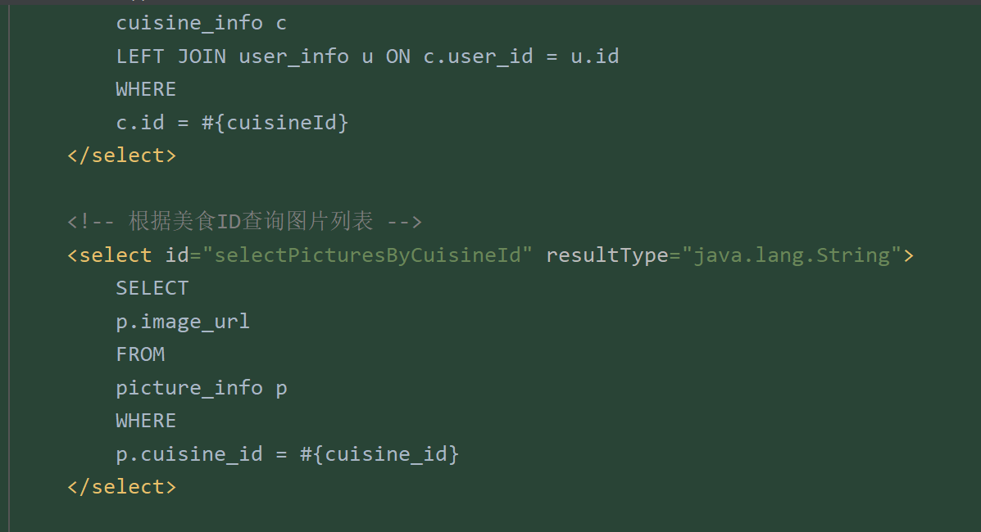The height and width of the screenshot is (532, 981).
Task: Click "u.id" in the join condition
Action: pyautogui.click(x=594, y=56)
